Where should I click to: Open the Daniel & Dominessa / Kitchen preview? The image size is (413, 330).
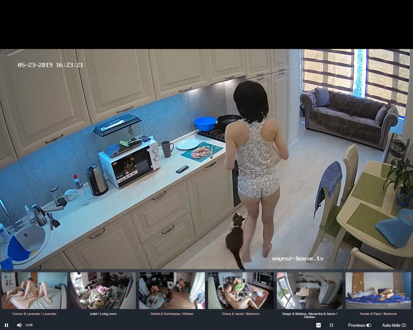[x=172, y=290]
